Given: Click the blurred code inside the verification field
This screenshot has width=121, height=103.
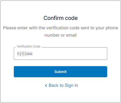Looking at the screenshot, I should [25, 54].
